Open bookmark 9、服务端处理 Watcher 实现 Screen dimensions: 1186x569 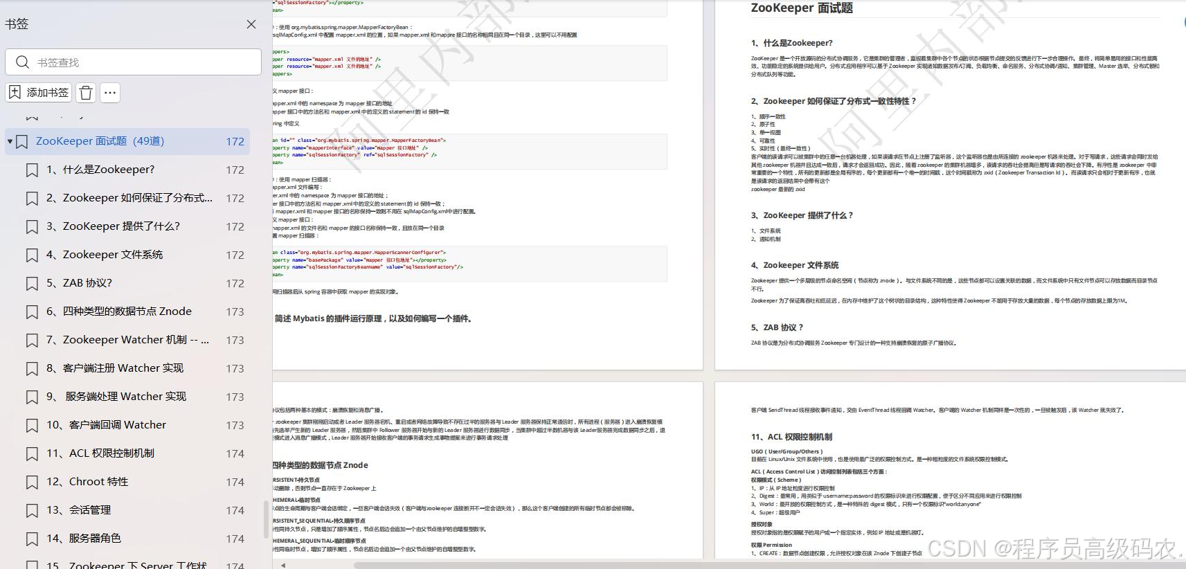(x=116, y=397)
